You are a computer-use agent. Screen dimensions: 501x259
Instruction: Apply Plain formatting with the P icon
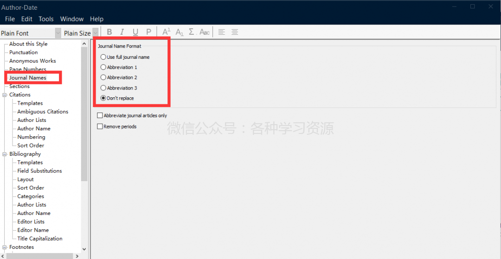pyautogui.click(x=148, y=32)
